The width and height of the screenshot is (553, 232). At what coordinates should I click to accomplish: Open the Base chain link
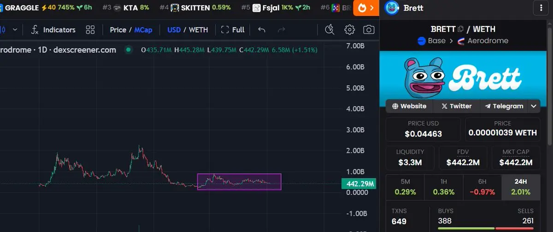click(431, 40)
